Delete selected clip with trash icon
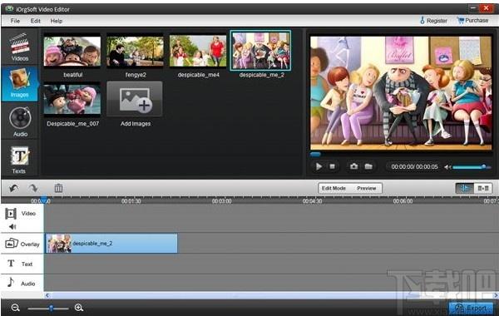The image size is (499, 316). point(58,188)
